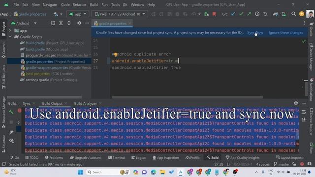Show Git history clock icon

click(x=257, y=14)
